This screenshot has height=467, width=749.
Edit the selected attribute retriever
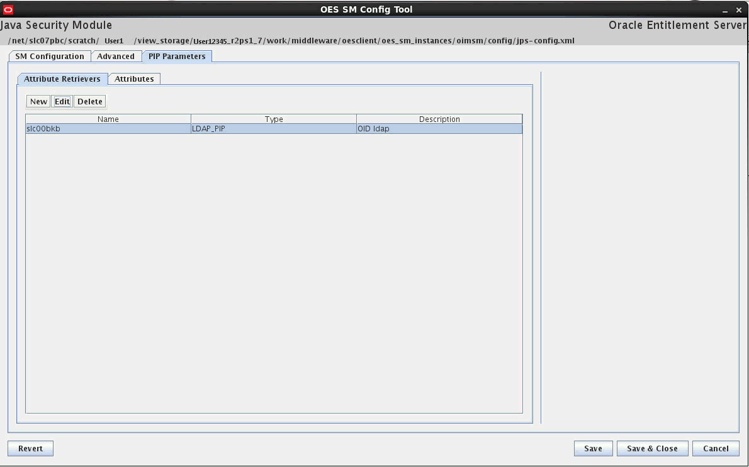coord(62,101)
